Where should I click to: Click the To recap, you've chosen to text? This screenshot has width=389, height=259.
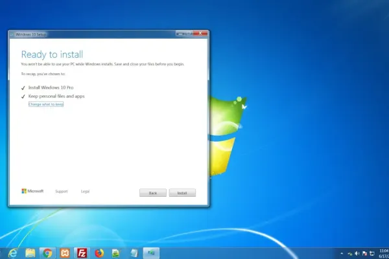43,74
